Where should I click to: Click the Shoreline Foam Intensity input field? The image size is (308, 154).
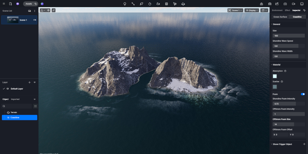pyautogui.click(x=288, y=104)
